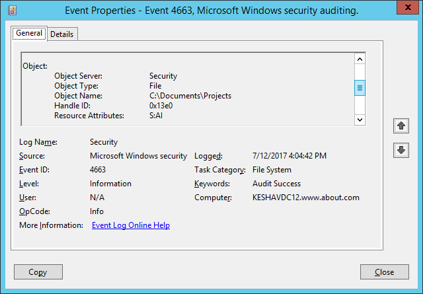Click the Resource Attributes value S:AI

(156, 116)
